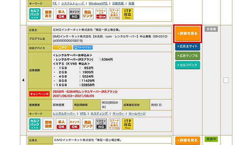Follow the FX keyword link
252x145 pixels.
(x=55, y=4)
